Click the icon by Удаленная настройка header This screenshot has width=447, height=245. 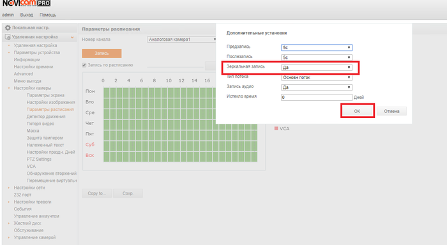(x=8, y=37)
